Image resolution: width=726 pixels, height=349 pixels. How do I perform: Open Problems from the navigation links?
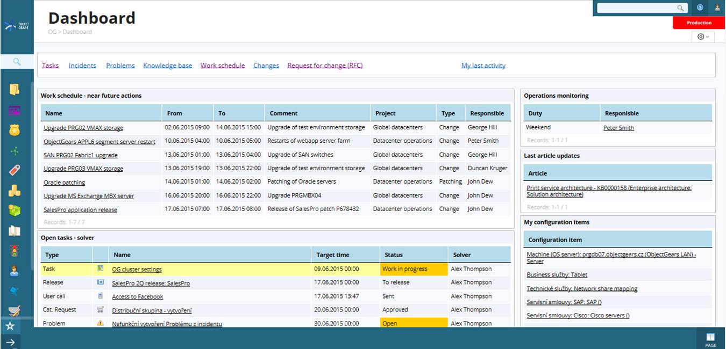[x=120, y=66]
